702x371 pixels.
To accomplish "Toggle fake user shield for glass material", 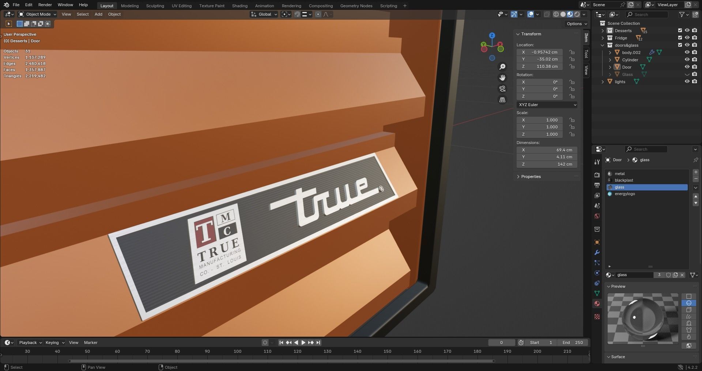I will 668,275.
